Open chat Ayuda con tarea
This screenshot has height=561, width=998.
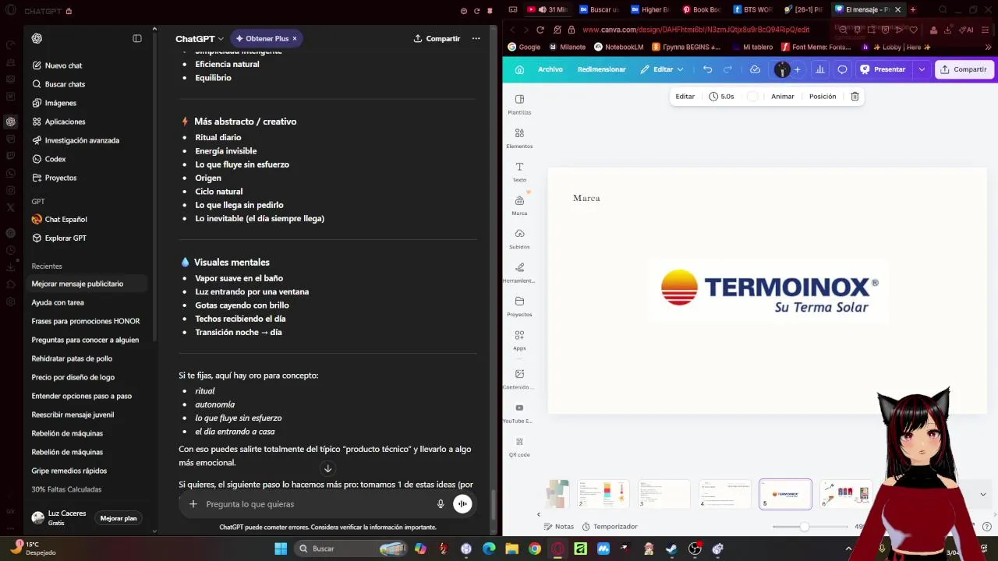click(x=58, y=302)
